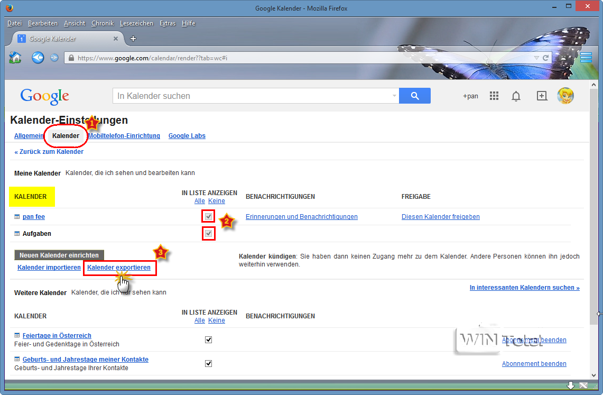Toggle Aufgaben list display checkbox
This screenshot has height=395, width=603.
tap(208, 234)
